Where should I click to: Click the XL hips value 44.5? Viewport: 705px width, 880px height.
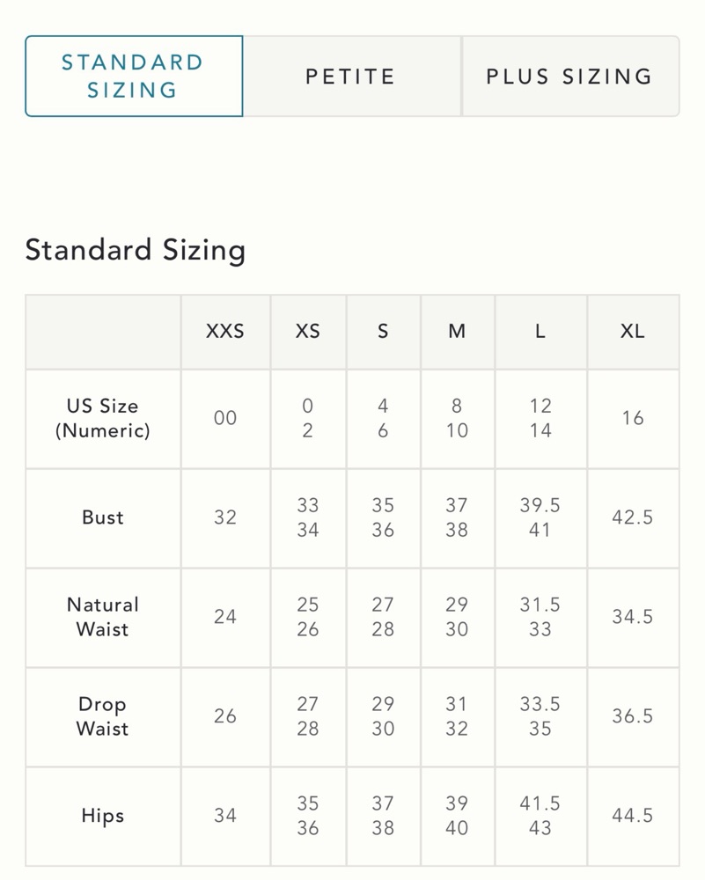633,816
